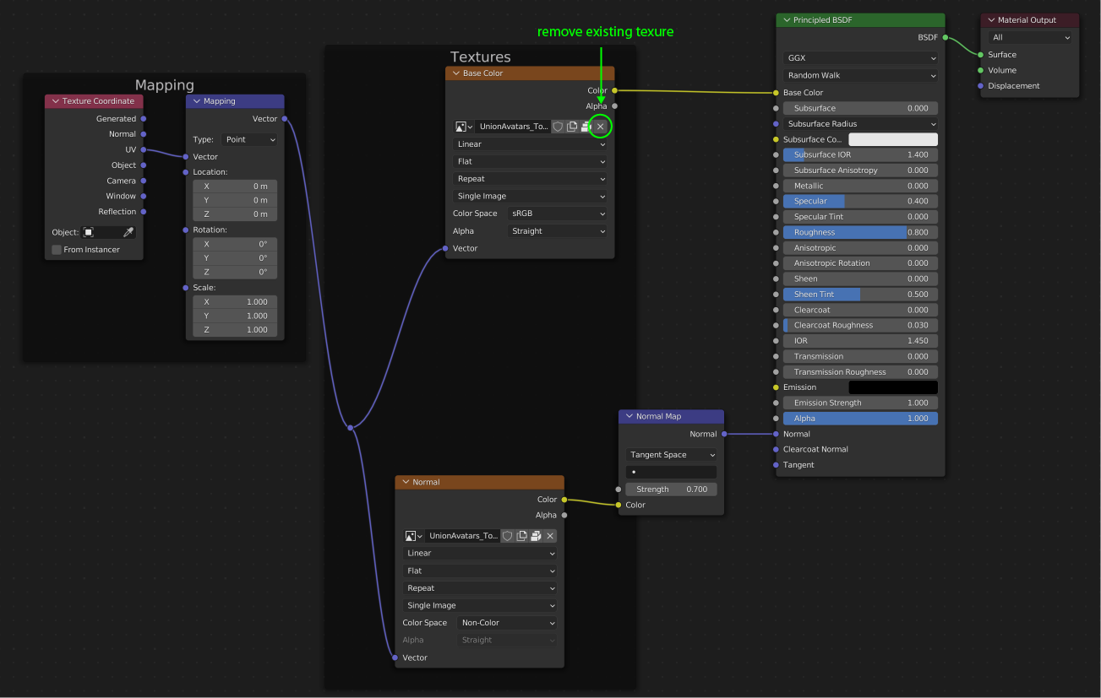
Task: Adjust the Sheen Tint slider
Action: [860, 295]
